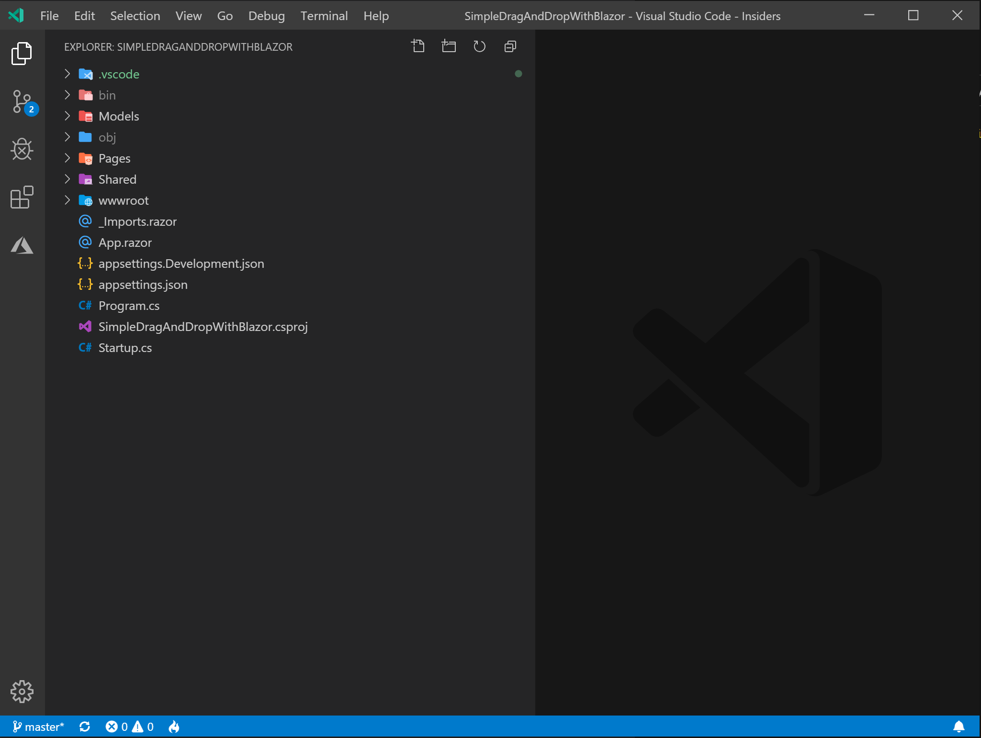Click the flame icon in status bar

pos(174,727)
